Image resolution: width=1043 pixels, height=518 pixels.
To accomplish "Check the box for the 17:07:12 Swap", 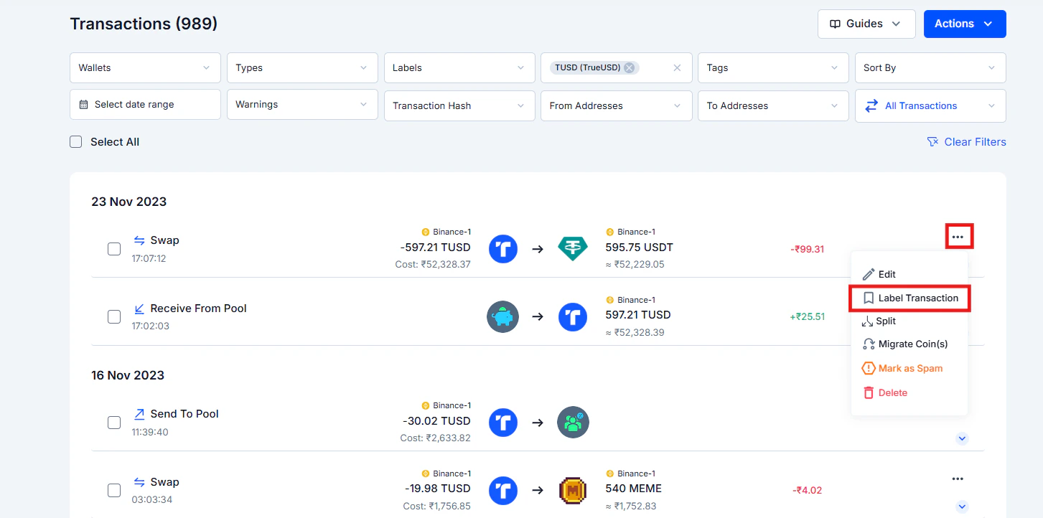I will coord(114,249).
